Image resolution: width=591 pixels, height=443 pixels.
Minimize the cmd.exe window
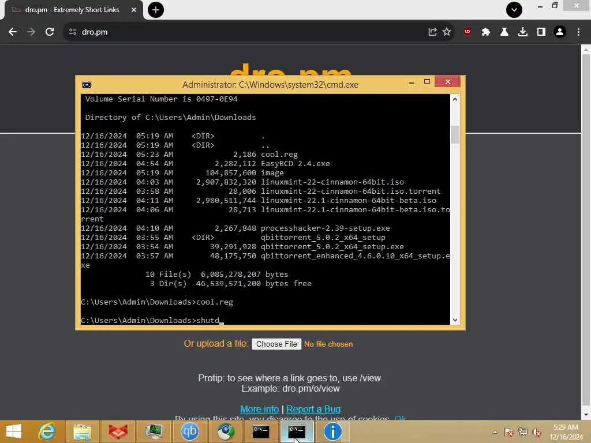tap(412, 82)
